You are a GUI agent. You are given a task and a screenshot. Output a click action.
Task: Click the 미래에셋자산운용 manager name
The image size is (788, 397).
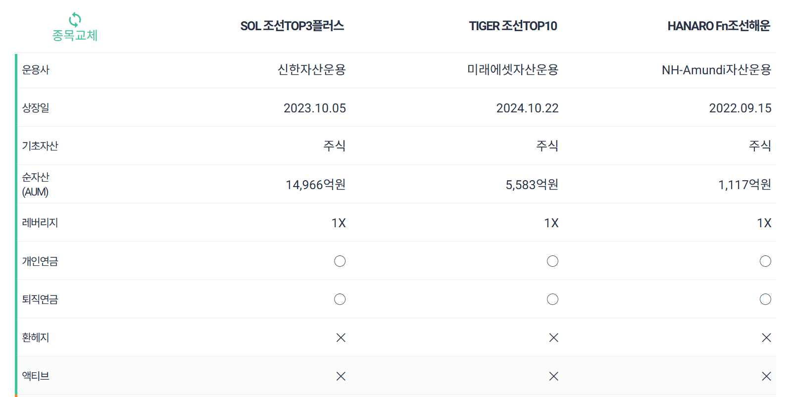513,70
